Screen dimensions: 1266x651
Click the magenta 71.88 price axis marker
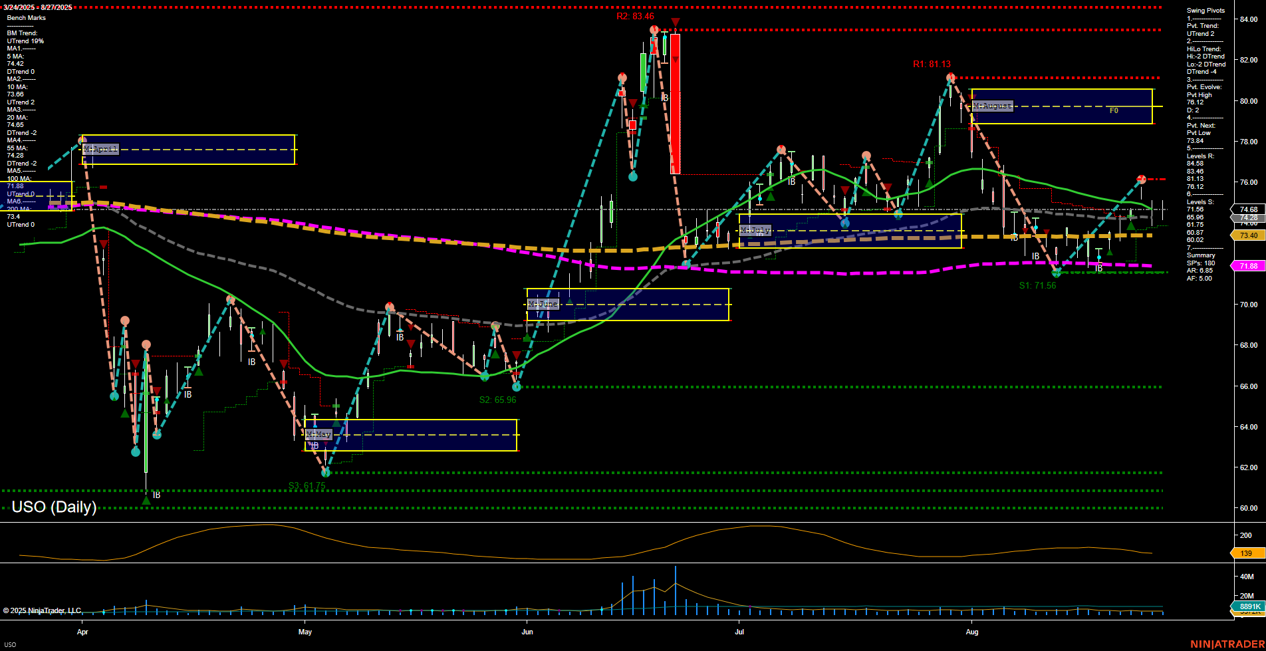point(1248,266)
